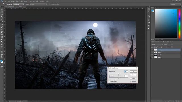Image resolution: width=182 pixels, height=102 pixels.
Task: Switch to the Swatches tab
Action: 157,8
